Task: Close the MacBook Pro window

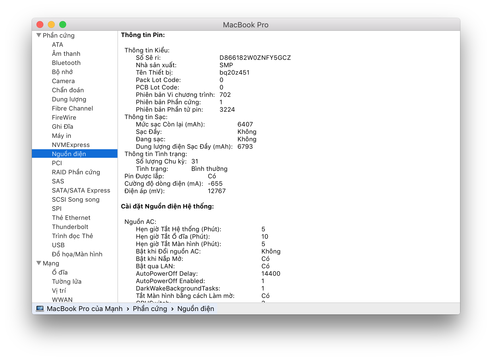Action: point(40,25)
